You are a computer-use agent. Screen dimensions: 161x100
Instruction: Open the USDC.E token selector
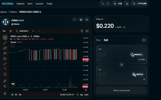click(138, 74)
